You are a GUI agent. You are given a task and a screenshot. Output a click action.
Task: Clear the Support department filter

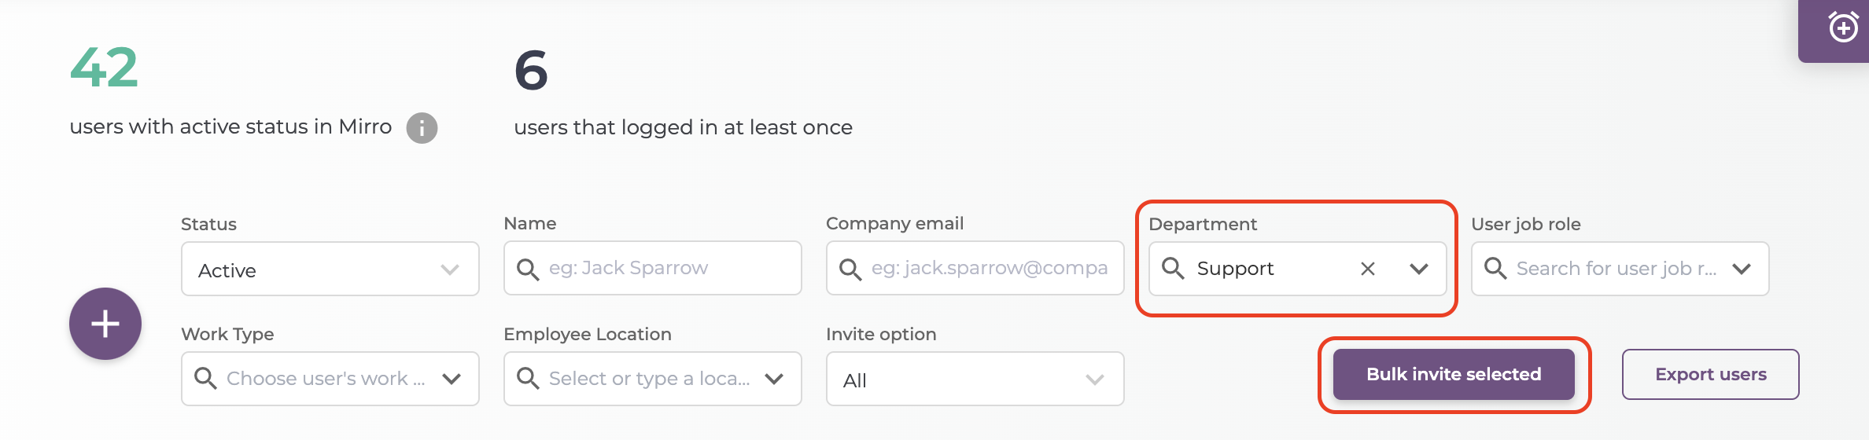click(1368, 269)
